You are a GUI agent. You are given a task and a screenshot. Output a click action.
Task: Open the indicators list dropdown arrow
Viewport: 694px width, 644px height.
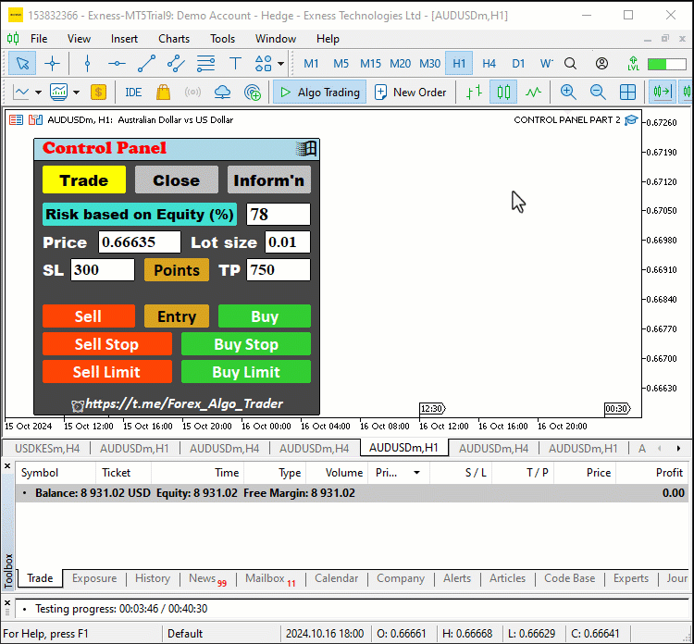(x=76, y=93)
